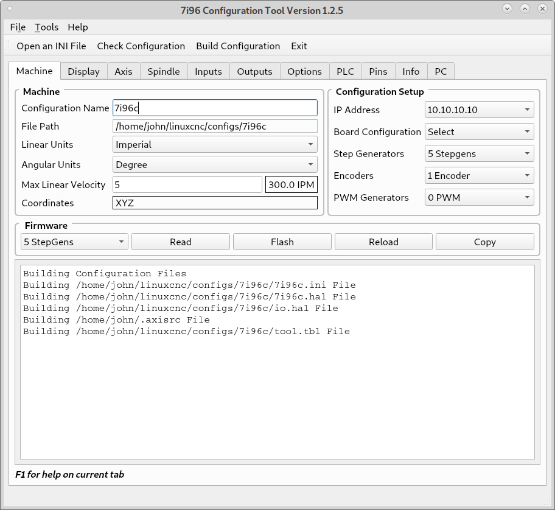The image size is (555, 510).
Task: Focus the Configuration Name input field
Action: pyautogui.click(x=215, y=108)
